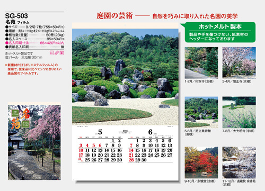Click the green ホットメルト製本 banner
The image size is (265, 191).
(220, 32)
